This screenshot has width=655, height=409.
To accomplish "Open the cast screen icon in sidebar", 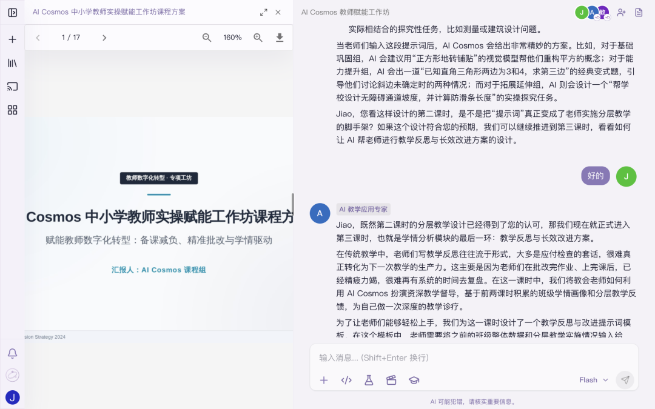I will pyautogui.click(x=13, y=87).
